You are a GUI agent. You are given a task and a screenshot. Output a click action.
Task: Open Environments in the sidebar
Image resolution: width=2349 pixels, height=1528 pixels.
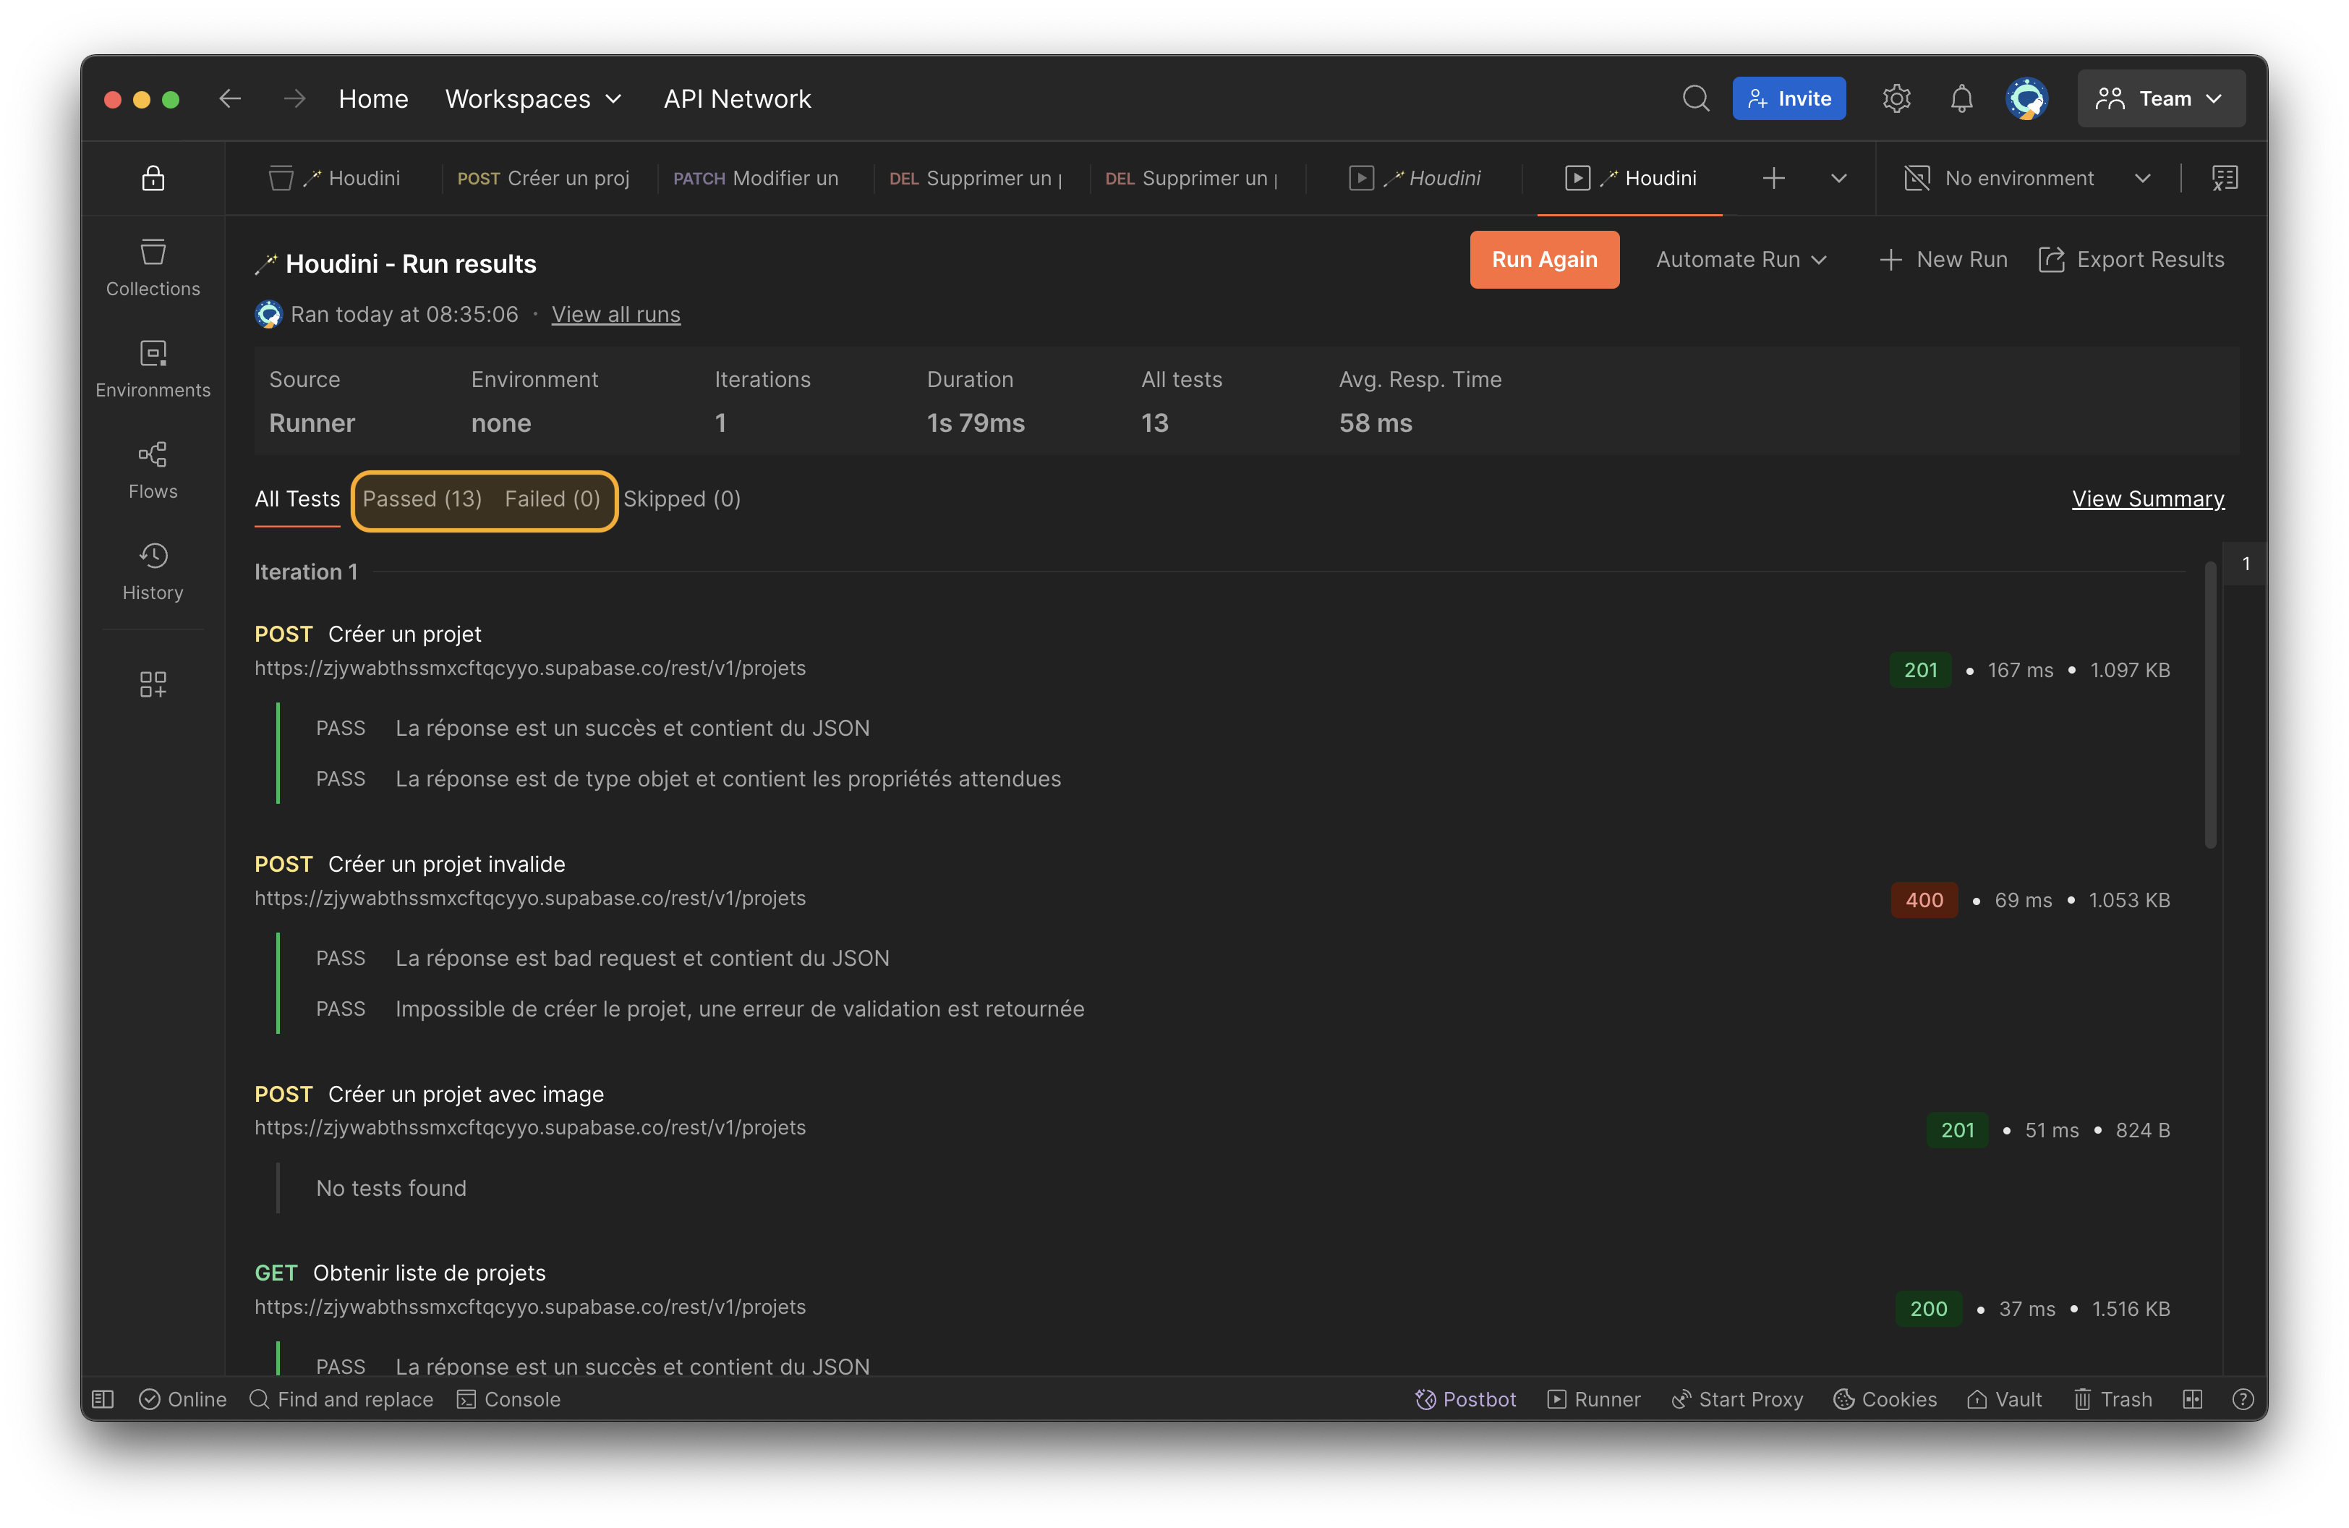click(153, 369)
